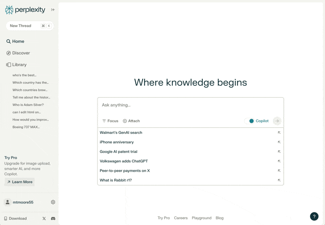Select the What is Rabbit r1? suggestion
325x225 pixels.
tap(190, 180)
